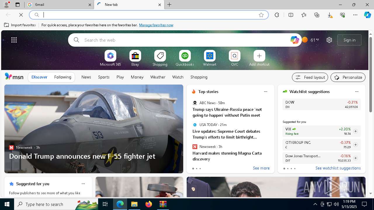This screenshot has height=210, width=374.
Task: Open a new tab with plus button
Action: pyautogui.click(x=169, y=5)
